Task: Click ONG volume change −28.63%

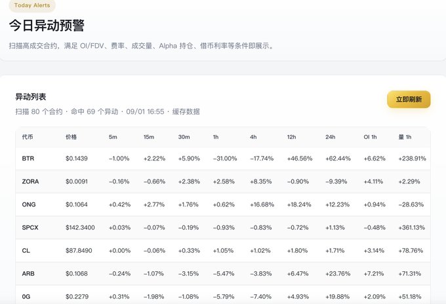Action: 411,204
